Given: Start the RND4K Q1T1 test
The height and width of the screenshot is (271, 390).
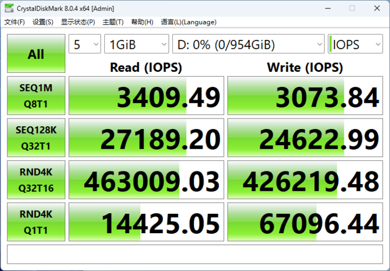Looking at the screenshot, I should [36, 222].
